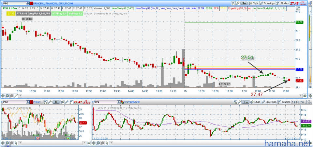Select pointer cursor tool under SPX chart
The height and width of the screenshot is (147, 313).
pyautogui.click(x=107, y=143)
